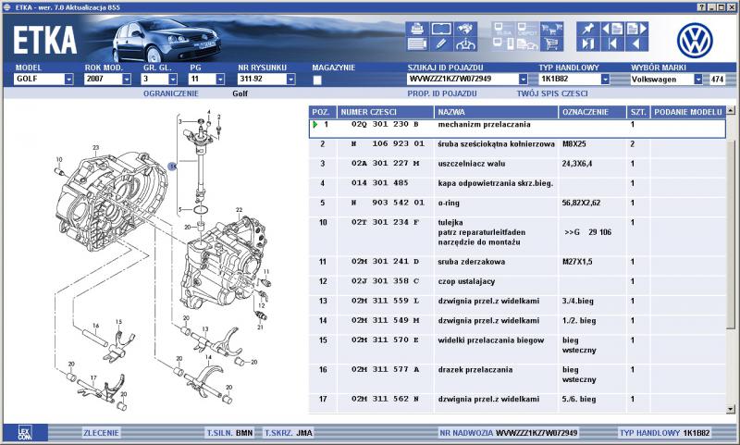Click the highlighted callout 1 on diagram
The image size is (740, 445).
coord(172,167)
